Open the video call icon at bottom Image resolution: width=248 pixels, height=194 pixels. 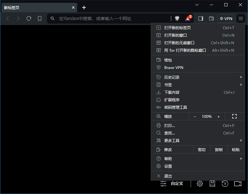click(238, 184)
